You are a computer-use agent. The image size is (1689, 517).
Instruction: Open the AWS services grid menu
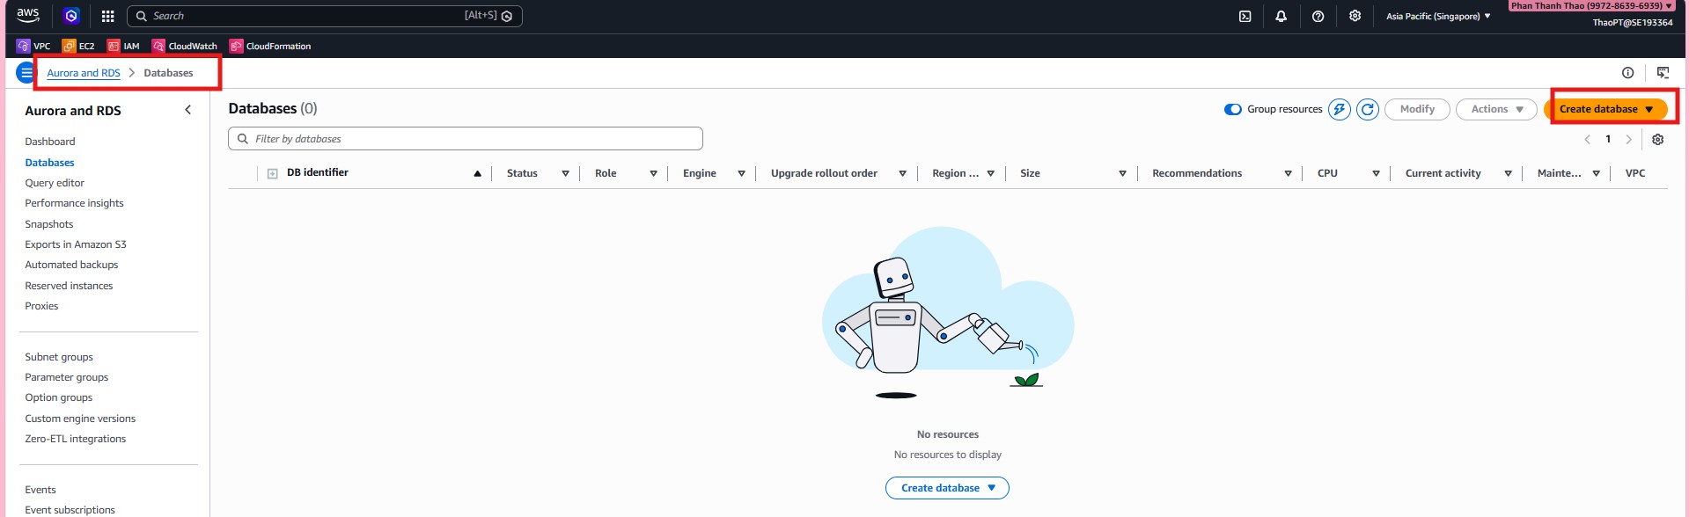pyautogui.click(x=107, y=16)
